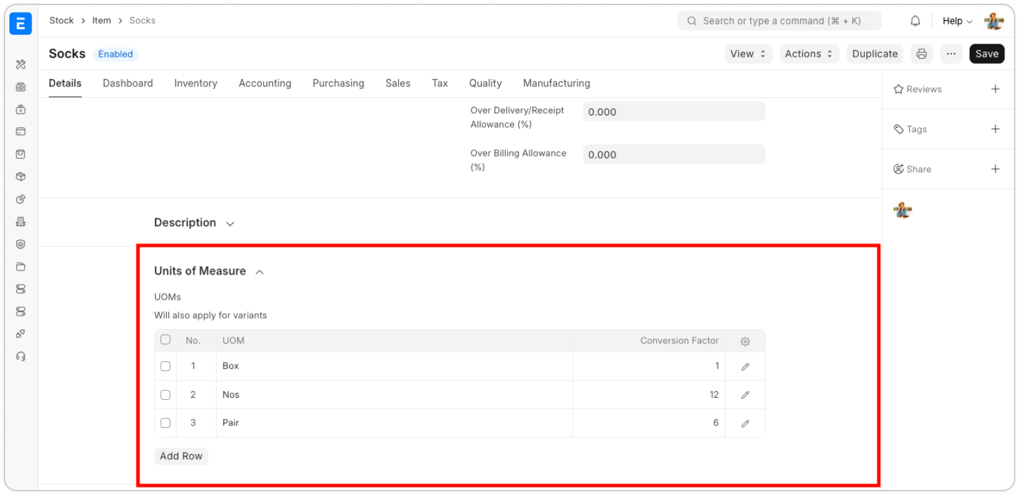Check the Nos row checkbox
Viewport: 1019px width, 495px height.
coord(166,395)
